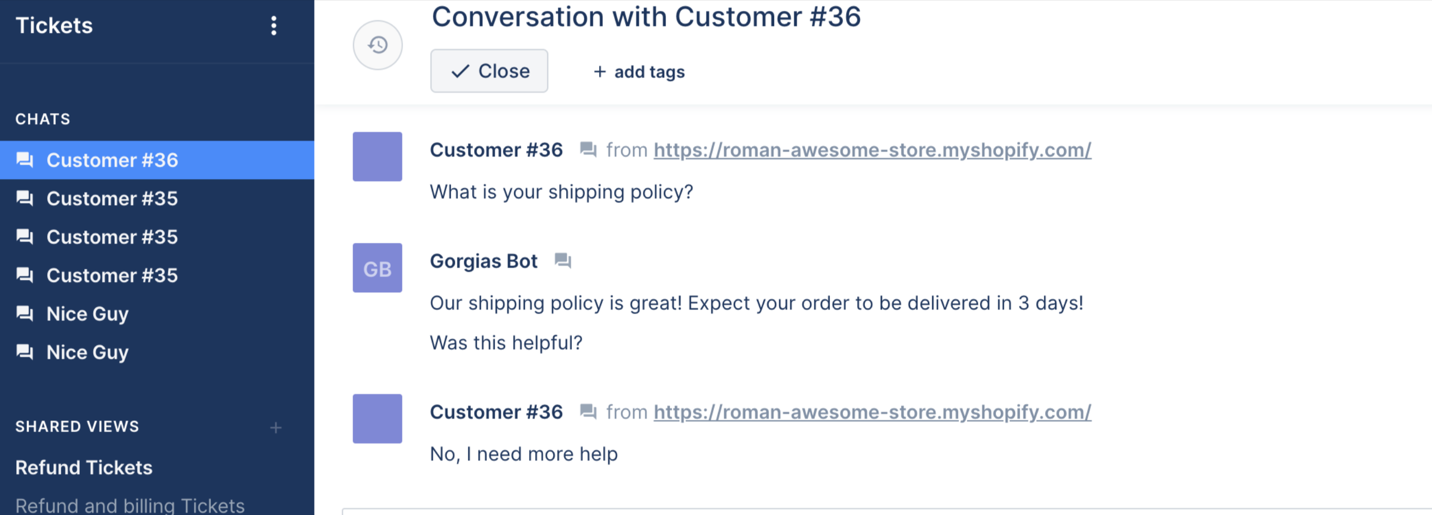
Task: Open Refund and billing Tickets view
Action: pos(130,505)
